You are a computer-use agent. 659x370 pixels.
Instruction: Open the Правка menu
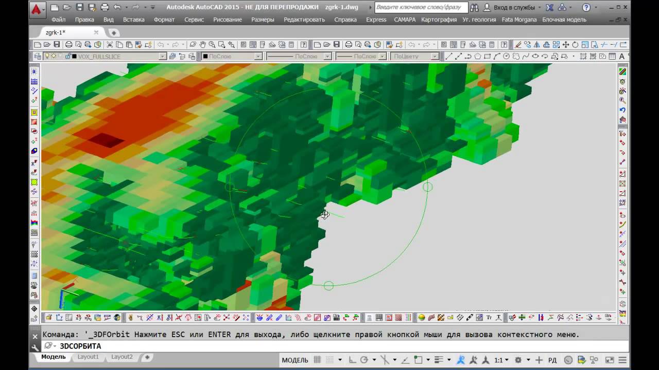click(x=84, y=20)
